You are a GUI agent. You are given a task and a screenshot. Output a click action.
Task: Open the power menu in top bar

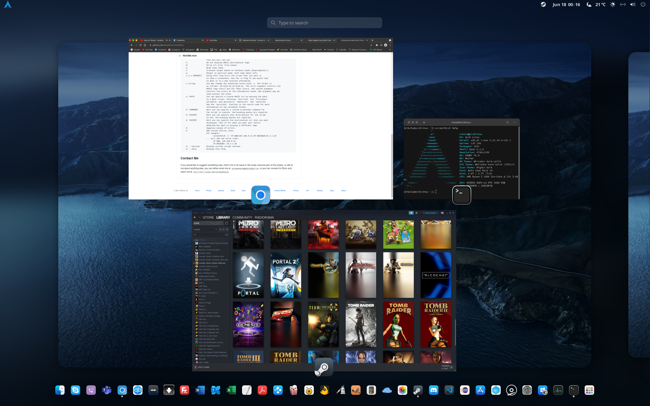tap(643, 4)
